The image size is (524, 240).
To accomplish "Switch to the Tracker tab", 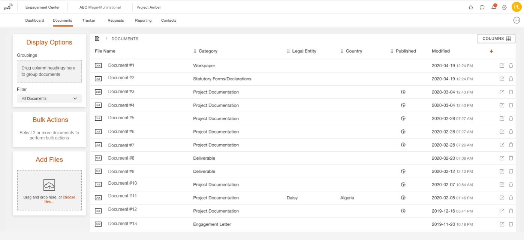I will click(89, 21).
